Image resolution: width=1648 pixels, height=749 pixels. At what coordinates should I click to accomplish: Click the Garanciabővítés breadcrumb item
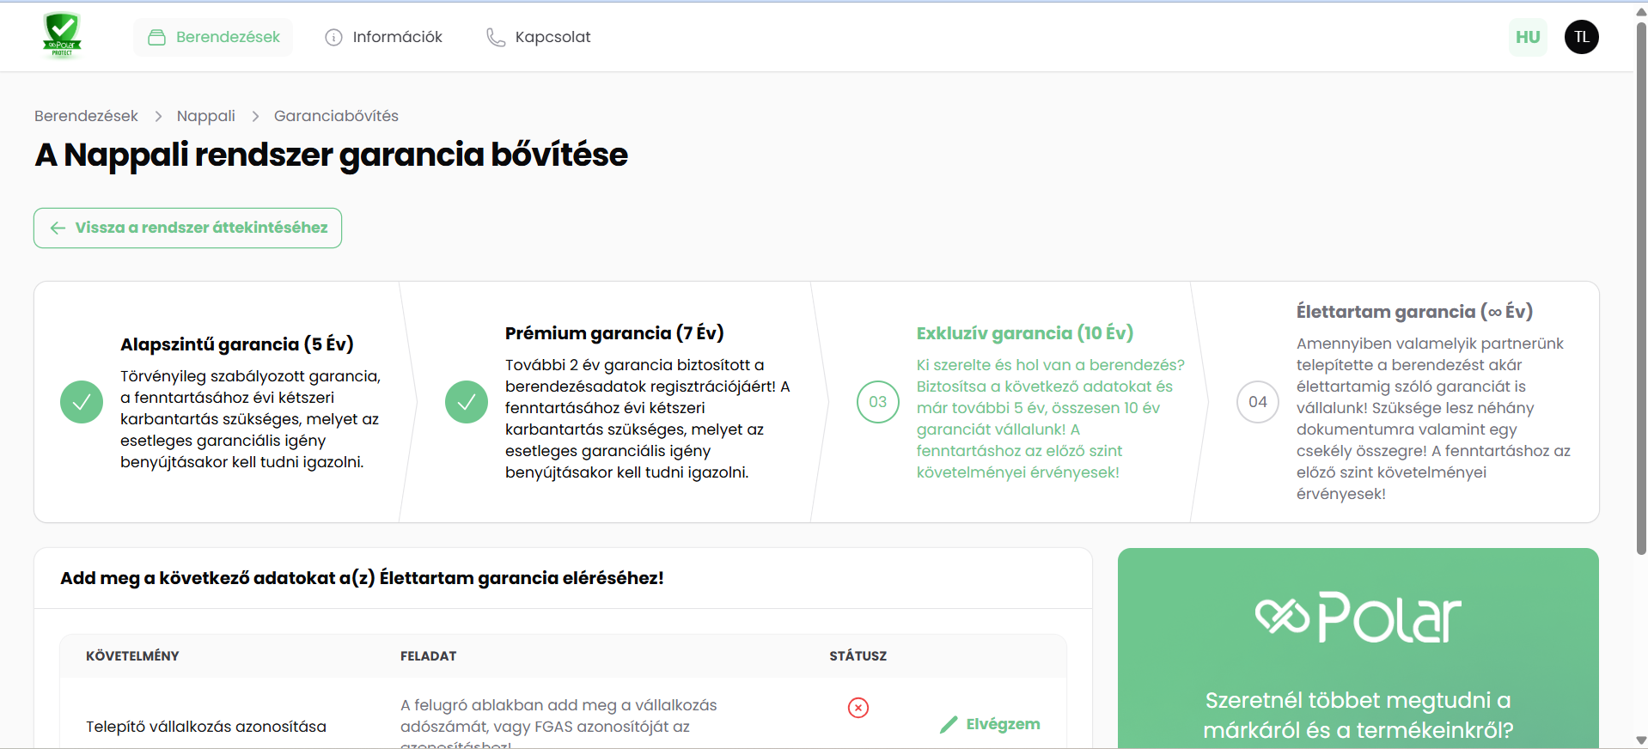coord(336,116)
